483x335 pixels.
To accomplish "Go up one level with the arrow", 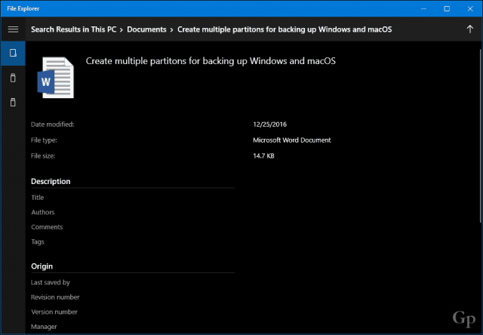I will coord(469,29).
